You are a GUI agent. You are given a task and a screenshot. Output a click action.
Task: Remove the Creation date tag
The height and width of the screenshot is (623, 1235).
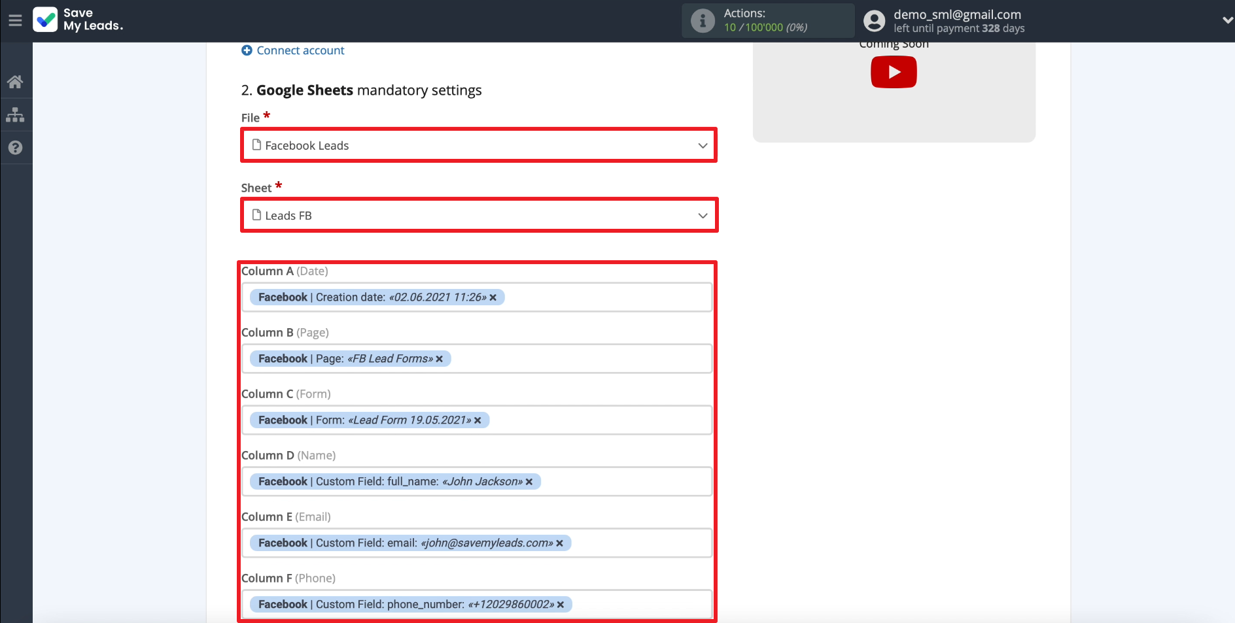click(x=493, y=297)
